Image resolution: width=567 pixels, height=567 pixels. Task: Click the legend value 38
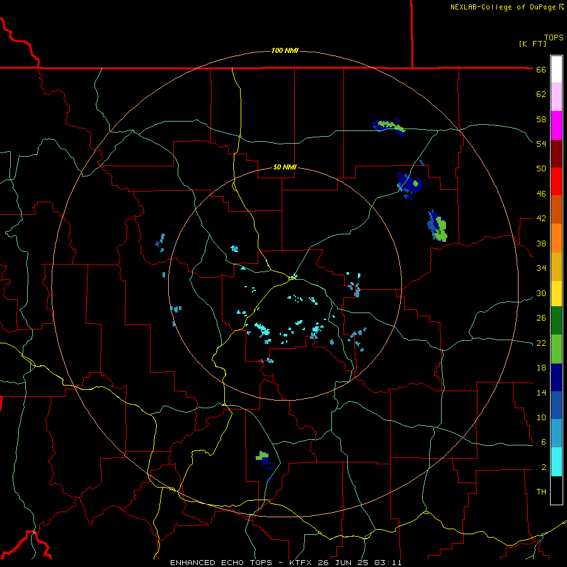tap(541, 243)
